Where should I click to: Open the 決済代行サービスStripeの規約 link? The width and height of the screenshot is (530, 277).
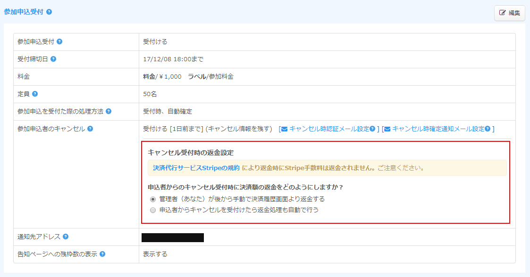coord(196,168)
